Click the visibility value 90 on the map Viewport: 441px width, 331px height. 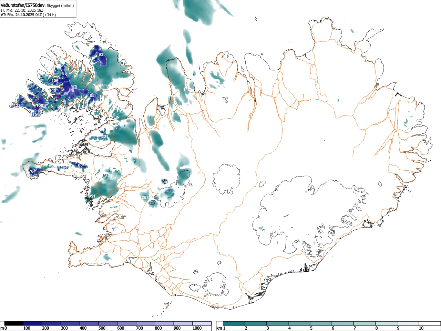pos(165,182)
